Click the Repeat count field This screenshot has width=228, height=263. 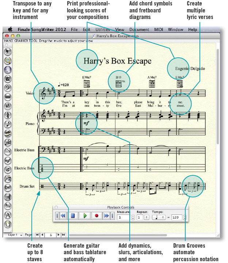140,217
